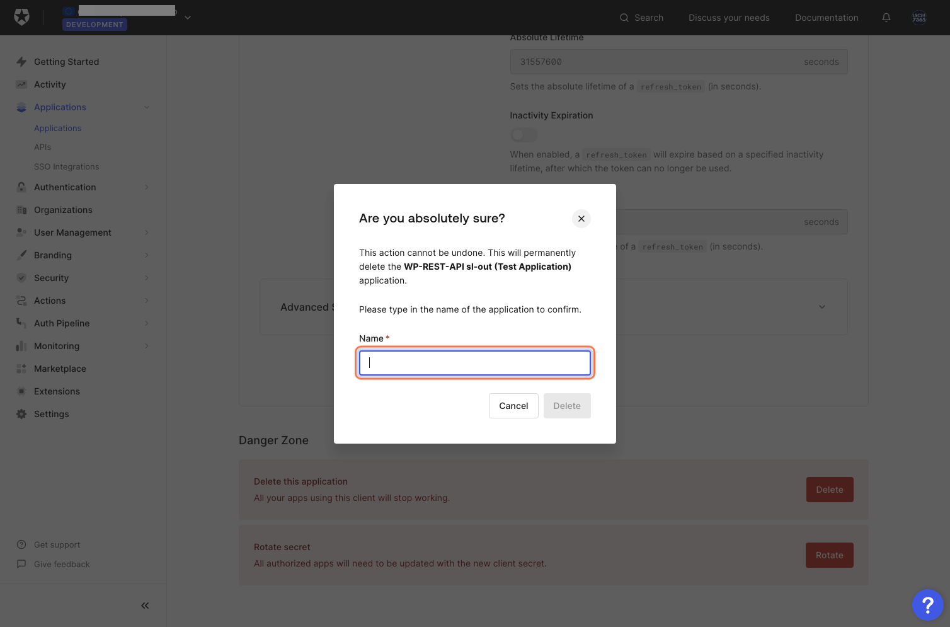Click the Monitoring bar chart icon
Screen dimensions: 950x627
pos(21,346)
